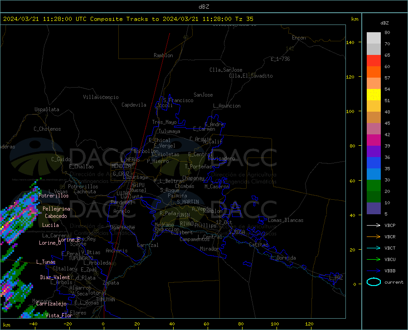Click the S_MARTIN label

(x=188, y=202)
